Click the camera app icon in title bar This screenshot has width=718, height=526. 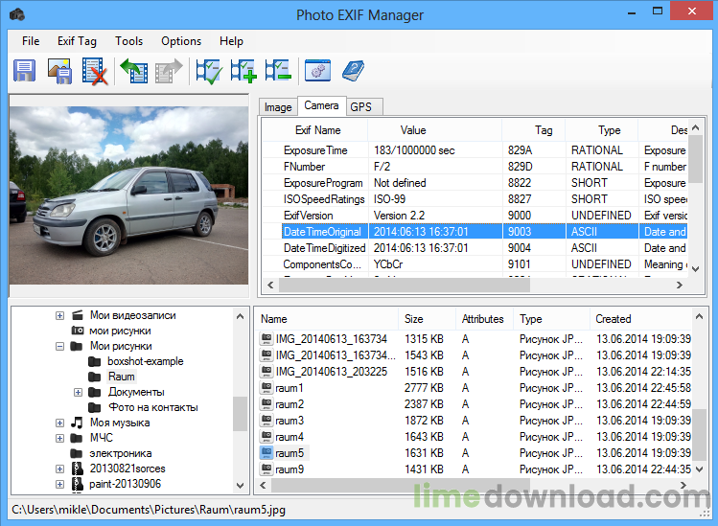[17, 14]
